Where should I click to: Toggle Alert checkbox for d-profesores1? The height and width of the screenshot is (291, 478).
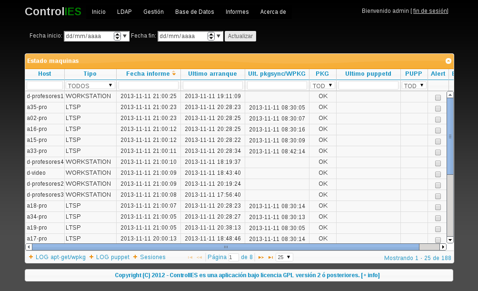(438, 98)
